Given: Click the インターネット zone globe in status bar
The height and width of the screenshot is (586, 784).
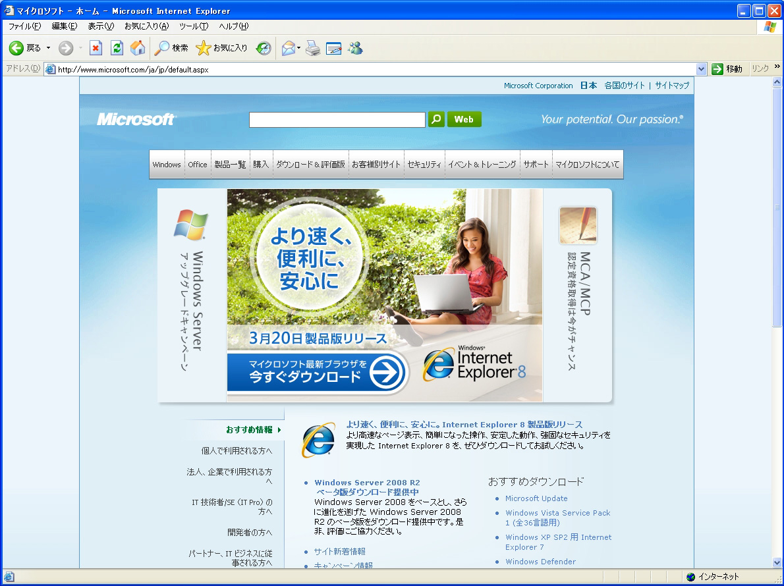Looking at the screenshot, I should 691,577.
